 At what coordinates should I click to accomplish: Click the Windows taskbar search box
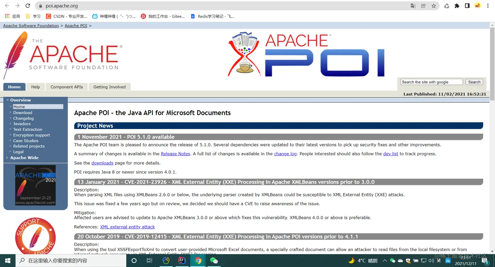tap(71, 260)
